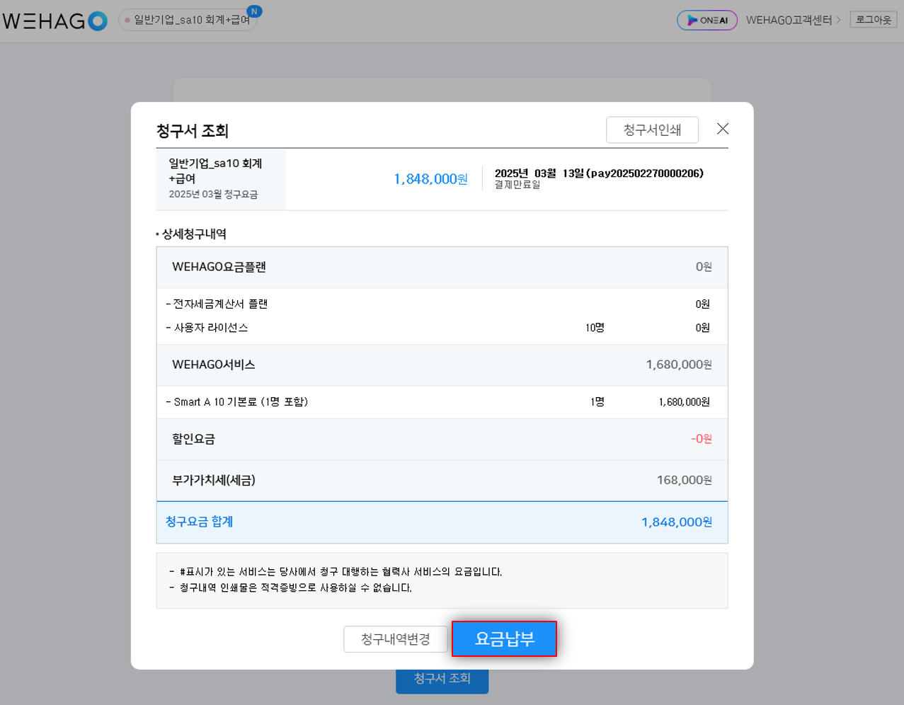Close the 청구서 조회 dialog

[723, 128]
